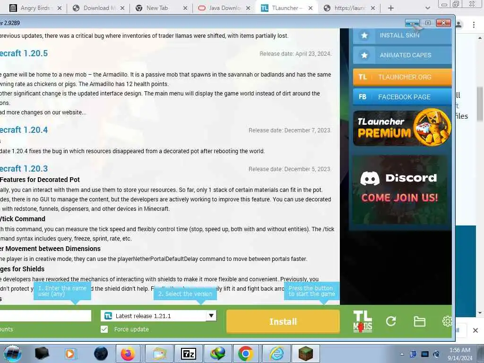Screen dimensions: 484x363
Task: Toggle the Force update checkbox
Action: (x=104, y=329)
